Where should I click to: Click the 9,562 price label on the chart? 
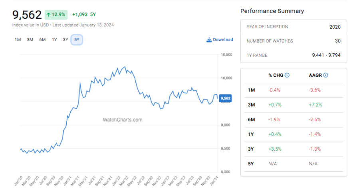(x=225, y=98)
